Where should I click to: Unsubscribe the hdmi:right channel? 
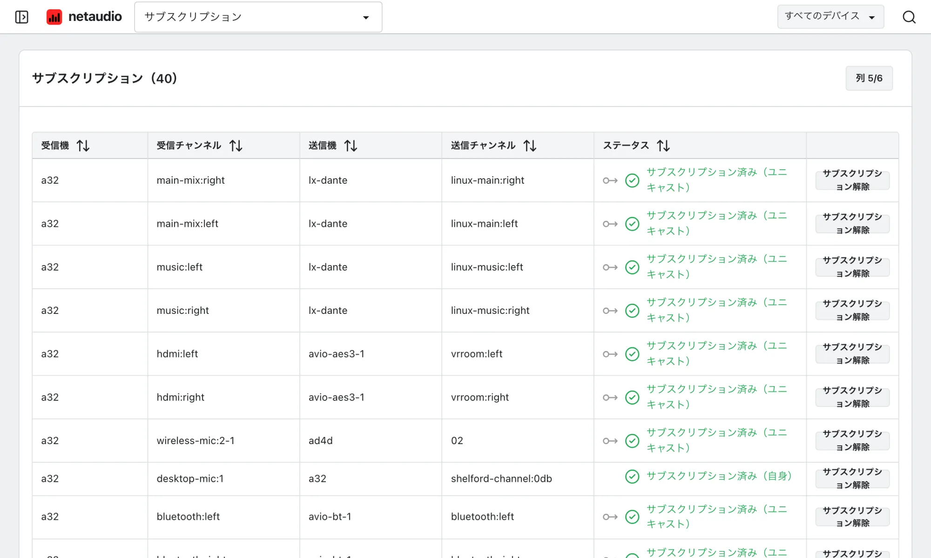[x=852, y=397]
